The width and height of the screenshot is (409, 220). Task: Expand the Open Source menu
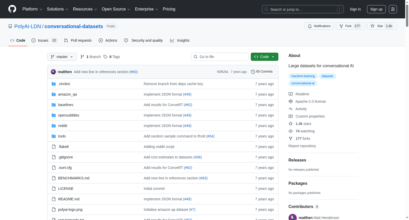point(116,9)
